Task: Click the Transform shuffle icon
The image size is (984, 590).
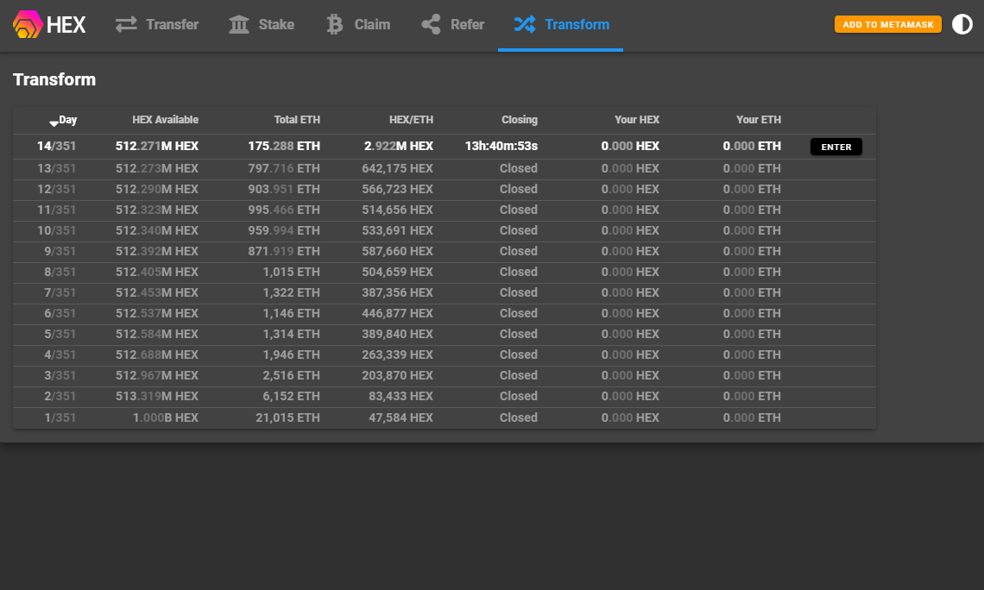Action: point(524,25)
